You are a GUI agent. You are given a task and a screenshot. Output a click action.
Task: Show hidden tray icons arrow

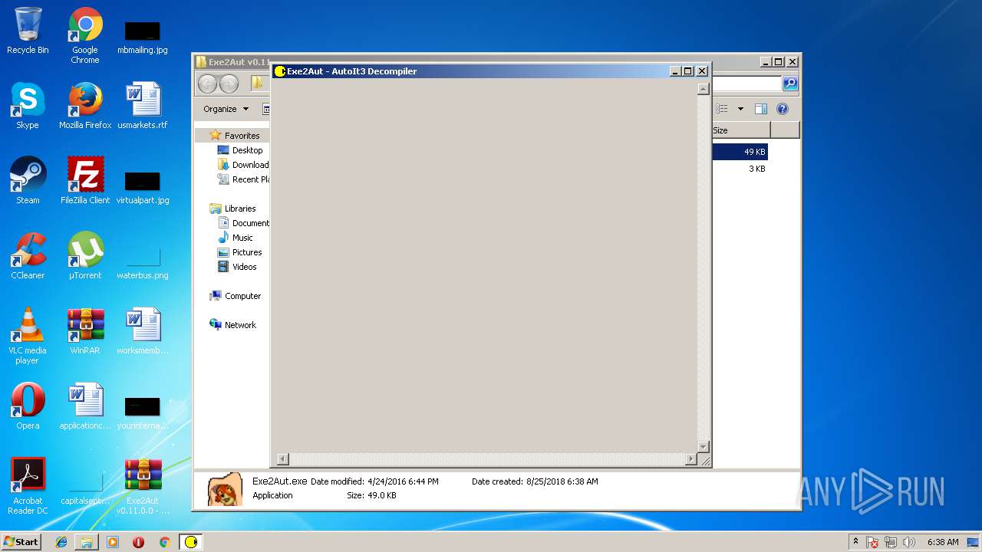(855, 542)
